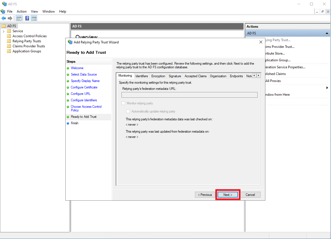Close the Add Relying Party Trust Wizard

click(x=261, y=42)
